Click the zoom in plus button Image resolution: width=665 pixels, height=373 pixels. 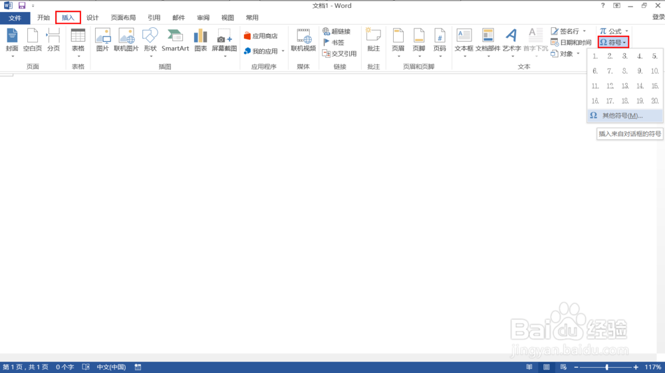[x=636, y=367]
